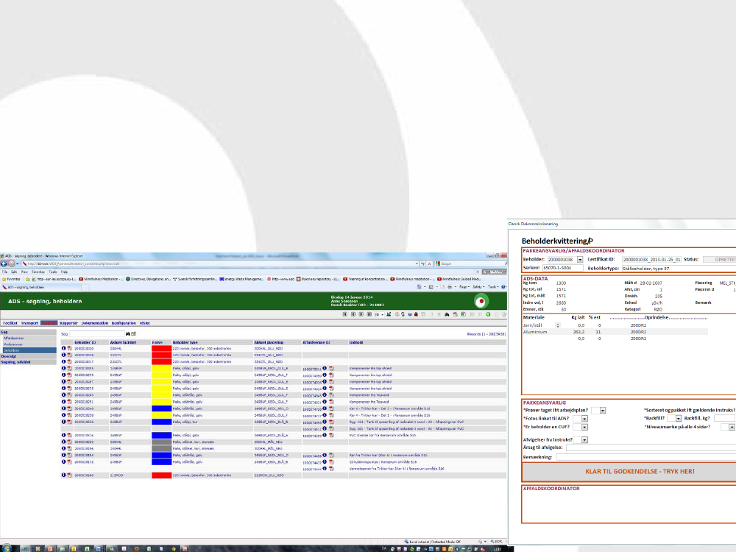The image size is (736, 552).
Task: Jump to the last records page in ADS
Action: tap(369, 314)
